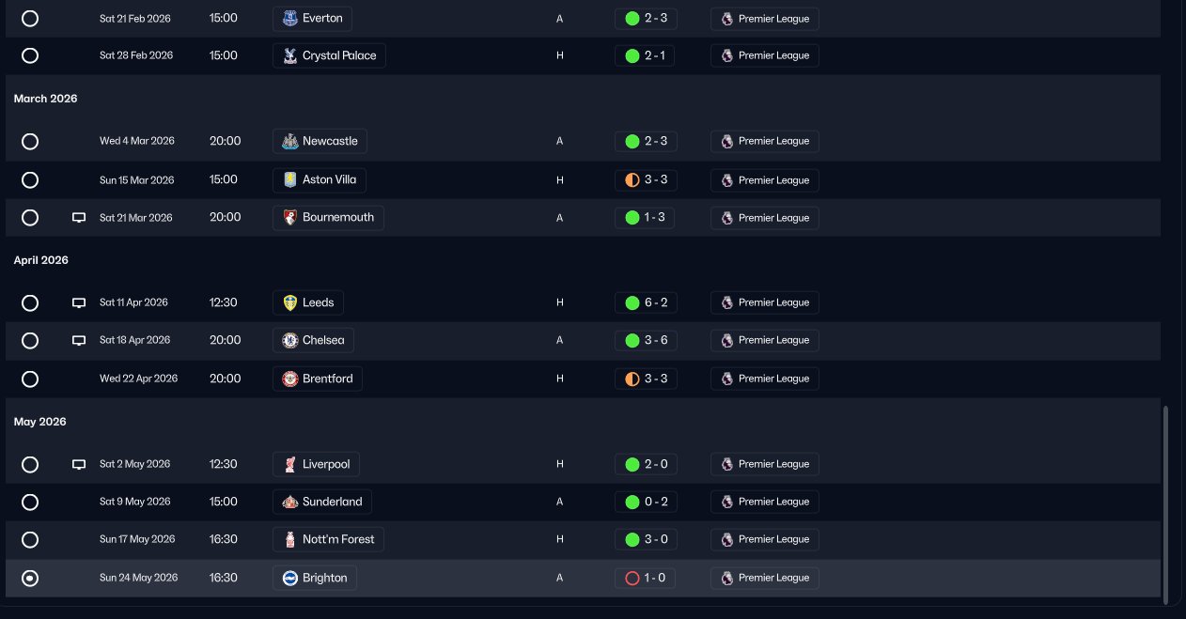Select the radio button for Nott'm Forest fixture
The width and height of the screenshot is (1186, 619).
coord(30,539)
